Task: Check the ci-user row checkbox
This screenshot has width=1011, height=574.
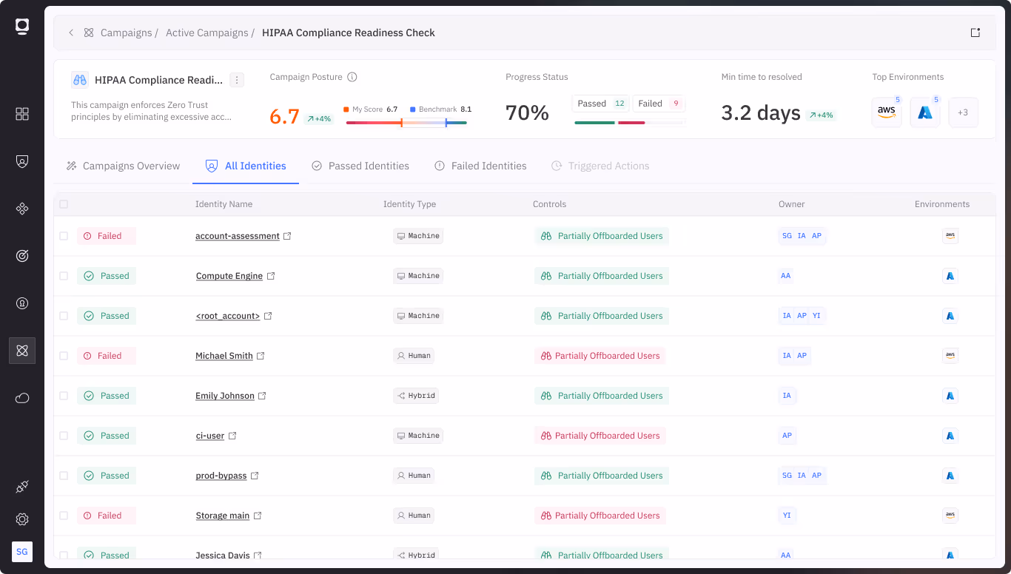Action: click(64, 436)
